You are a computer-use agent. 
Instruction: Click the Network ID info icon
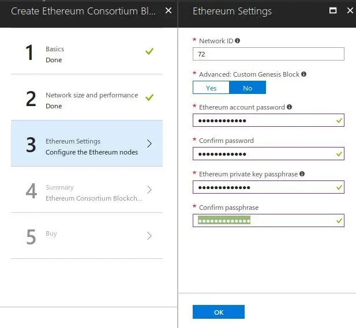point(237,41)
